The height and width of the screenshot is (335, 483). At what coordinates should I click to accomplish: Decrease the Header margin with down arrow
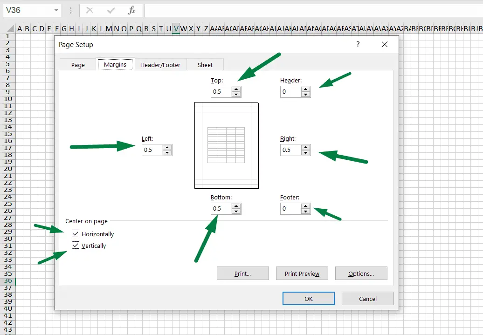tap(305, 94)
